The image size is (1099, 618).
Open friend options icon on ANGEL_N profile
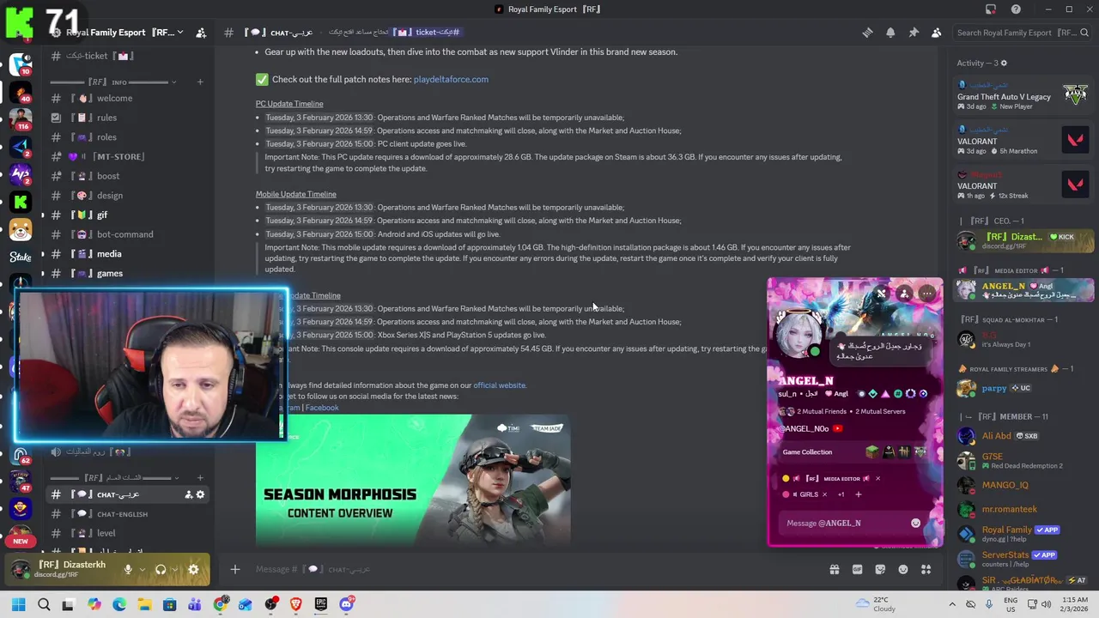coord(904,294)
